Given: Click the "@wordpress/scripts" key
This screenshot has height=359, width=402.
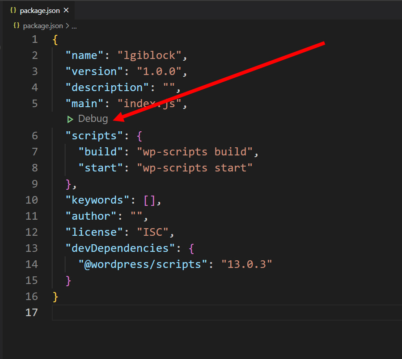Looking at the screenshot, I should point(143,264).
